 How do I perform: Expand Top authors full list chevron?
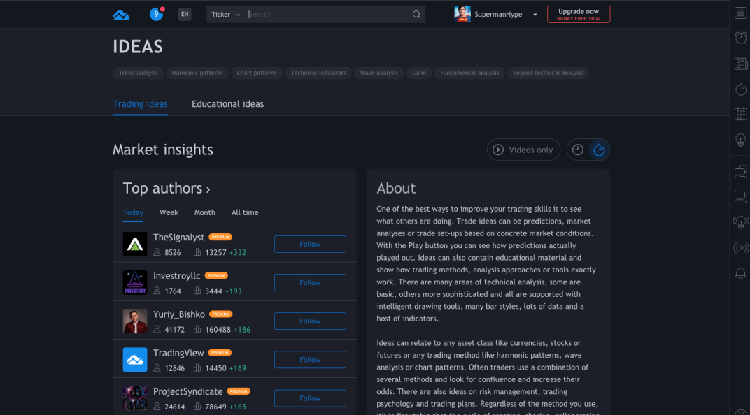coord(208,189)
